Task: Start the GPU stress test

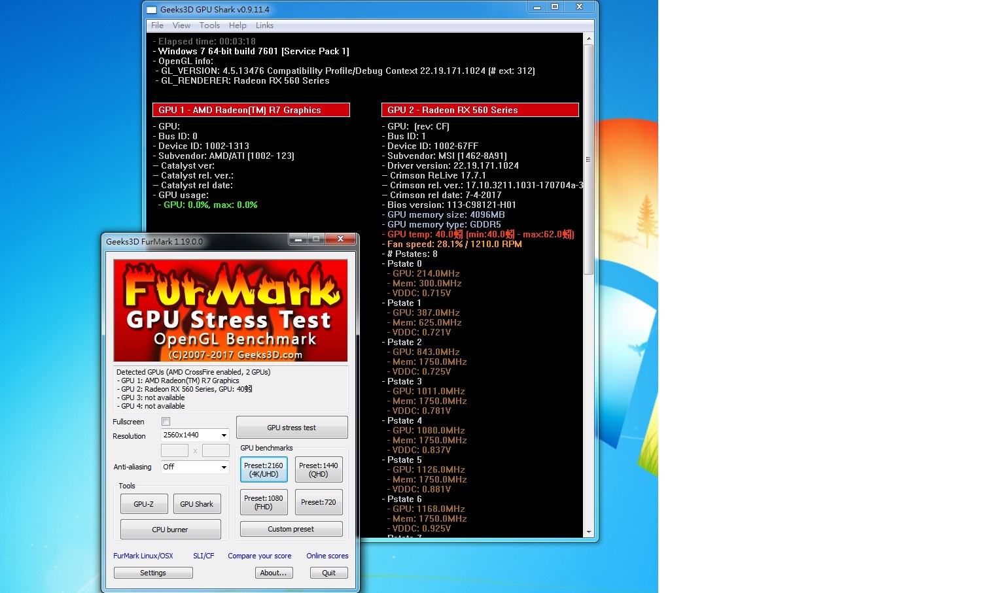Action: pyautogui.click(x=292, y=428)
